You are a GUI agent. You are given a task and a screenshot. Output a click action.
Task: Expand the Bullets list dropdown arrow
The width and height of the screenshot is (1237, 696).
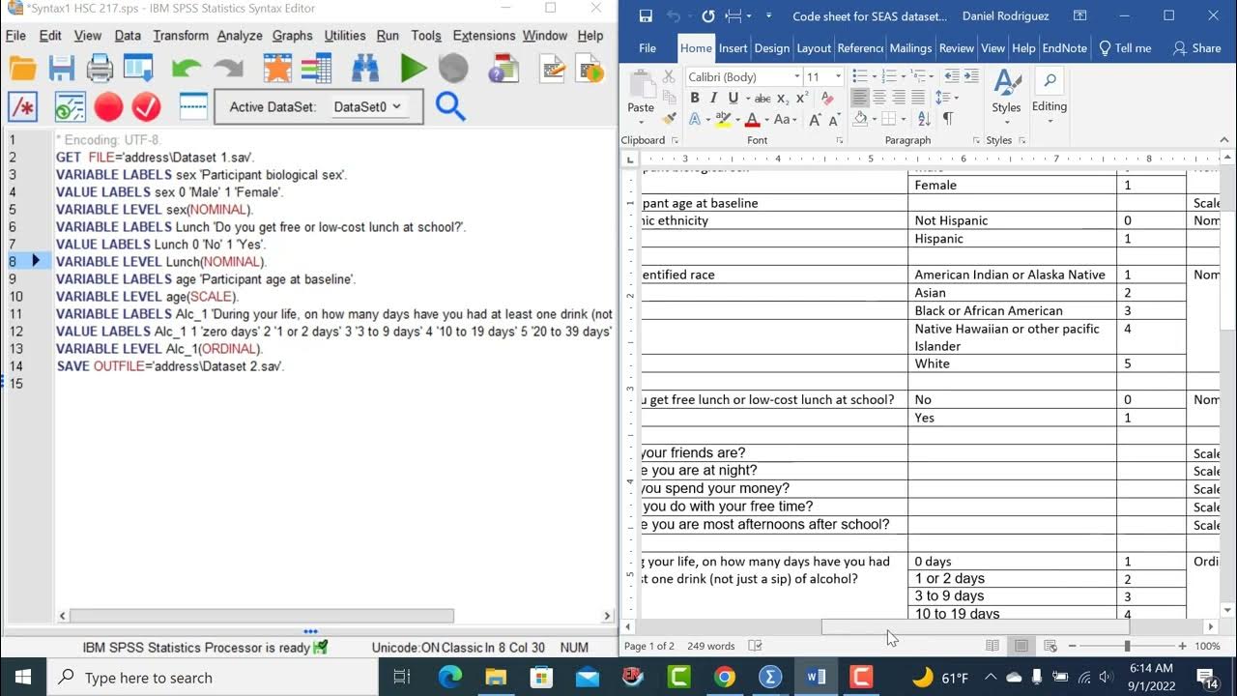875,76
